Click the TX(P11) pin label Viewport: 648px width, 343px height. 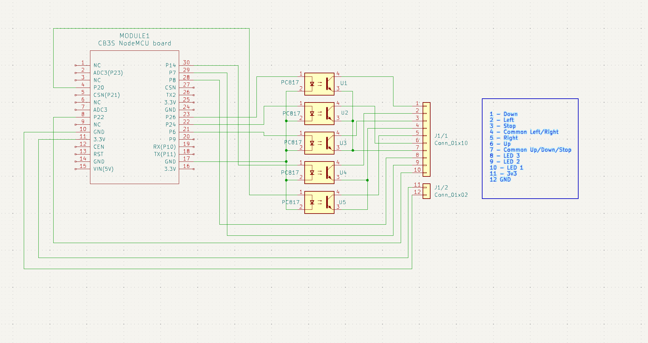click(x=165, y=154)
